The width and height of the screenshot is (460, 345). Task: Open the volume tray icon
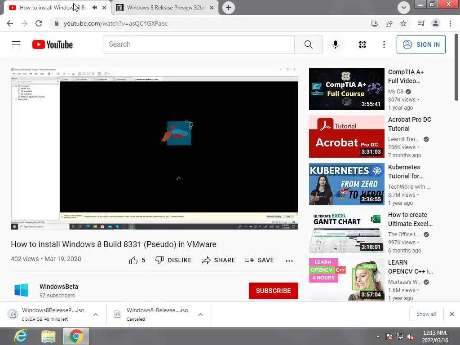click(411, 337)
